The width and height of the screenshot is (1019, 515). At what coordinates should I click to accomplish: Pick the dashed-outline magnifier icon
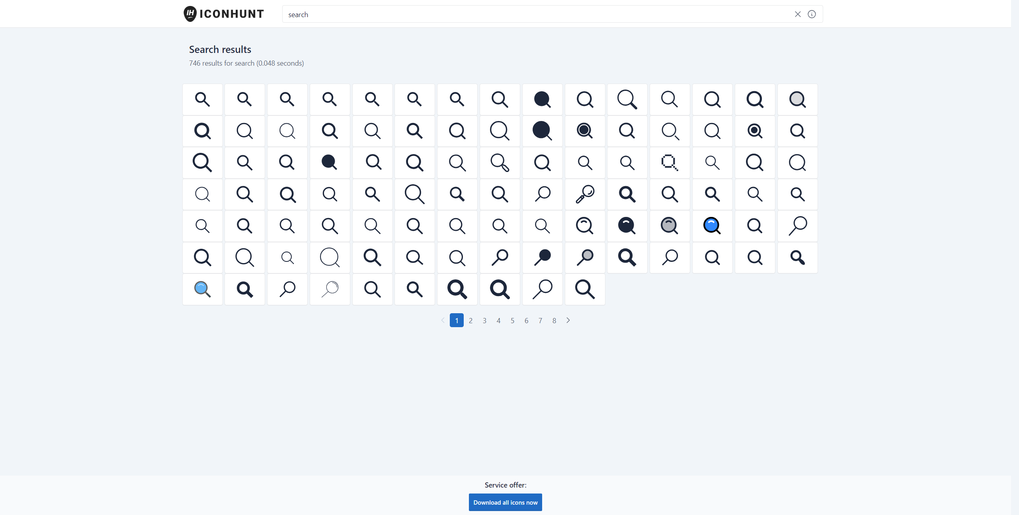click(670, 162)
